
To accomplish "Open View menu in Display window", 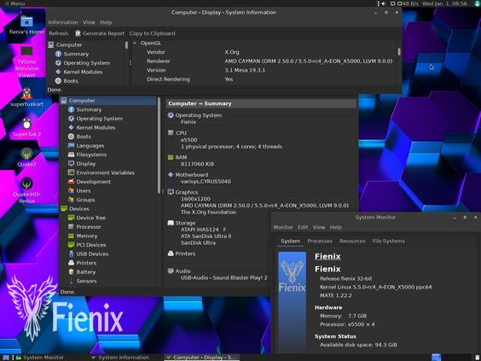I will pos(89,22).
